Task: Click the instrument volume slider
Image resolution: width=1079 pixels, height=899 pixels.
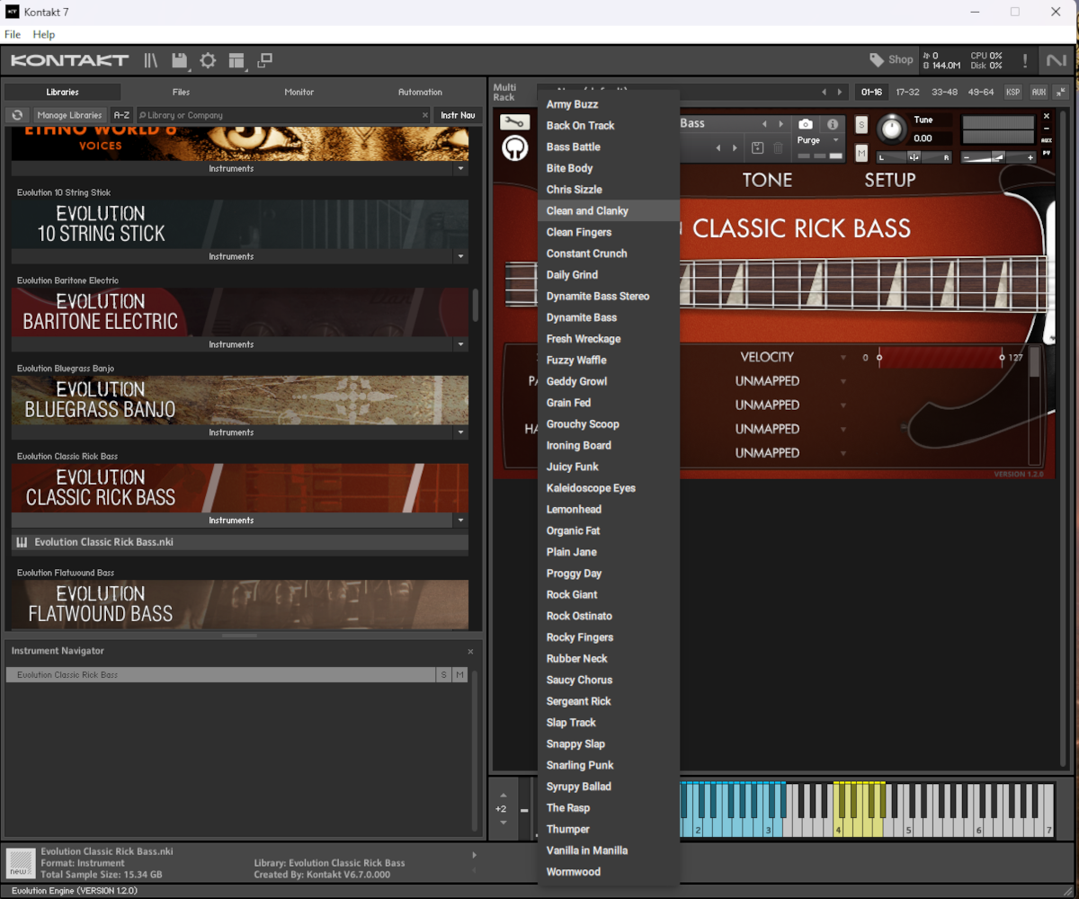Action: (999, 157)
